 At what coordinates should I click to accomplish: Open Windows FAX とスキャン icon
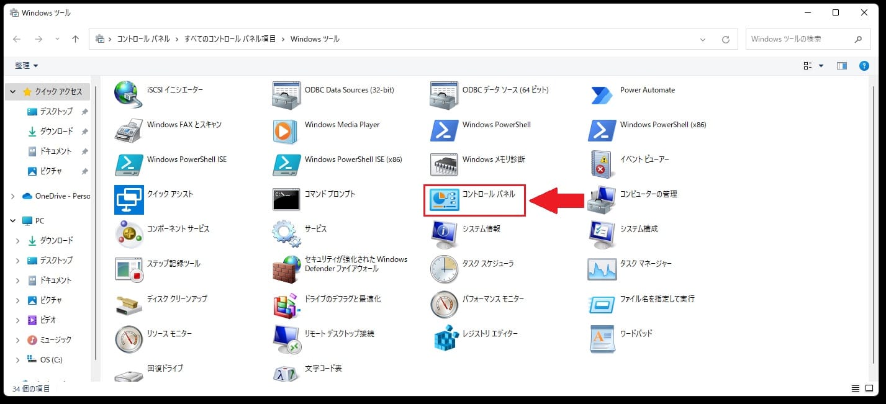pyautogui.click(x=129, y=130)
